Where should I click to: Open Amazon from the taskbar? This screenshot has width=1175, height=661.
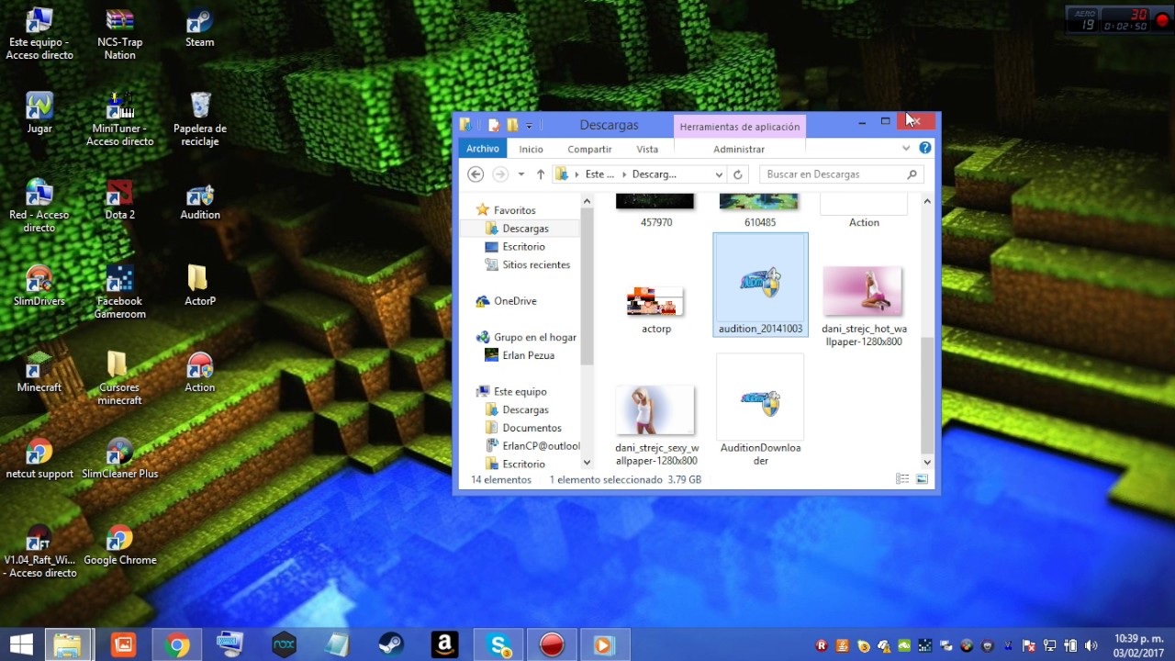point(444,645)
